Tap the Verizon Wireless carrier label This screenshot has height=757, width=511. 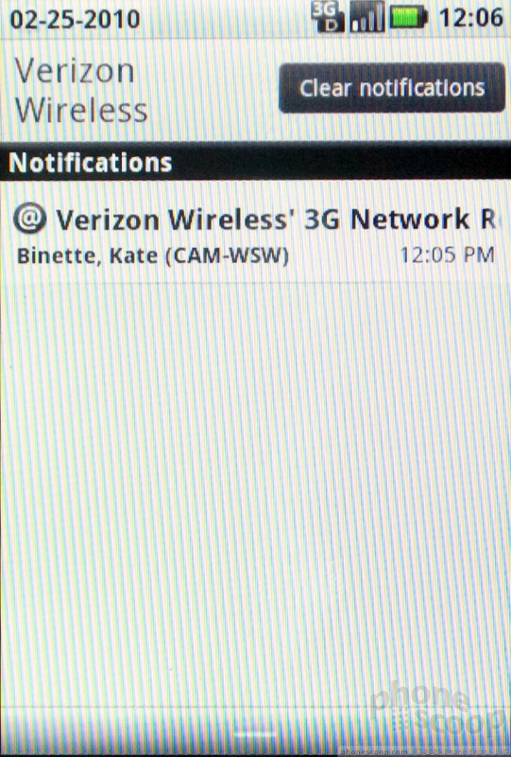pos(81,90)
